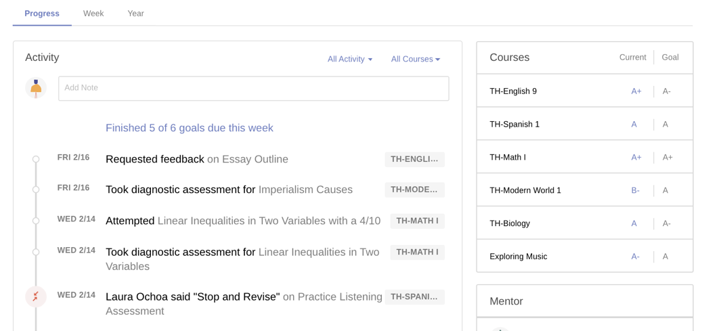Click the student avatar icon beside Add Note

point(36,88)
